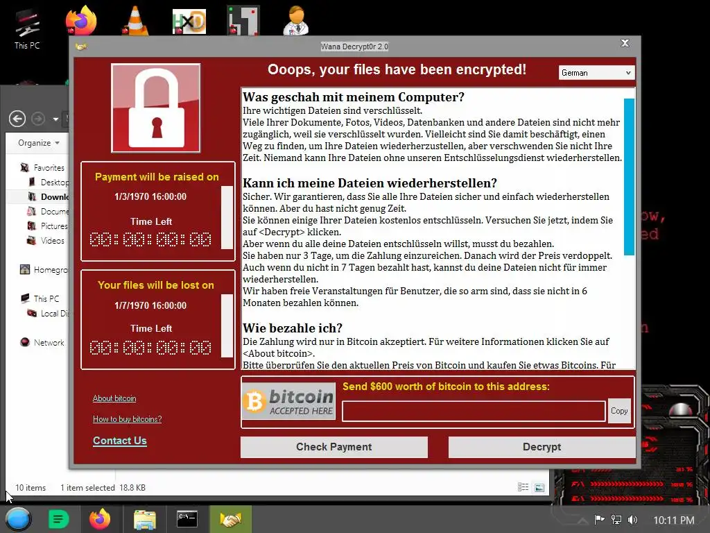Open the This PC desktop icon
Viewport: 710px width, 533px height.
coord(27,29)
